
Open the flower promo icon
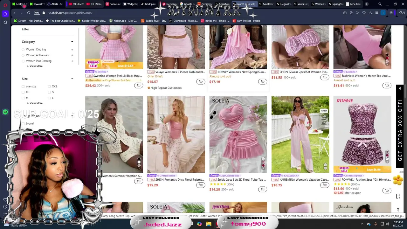pyautogui.click(x=398, y=180)
